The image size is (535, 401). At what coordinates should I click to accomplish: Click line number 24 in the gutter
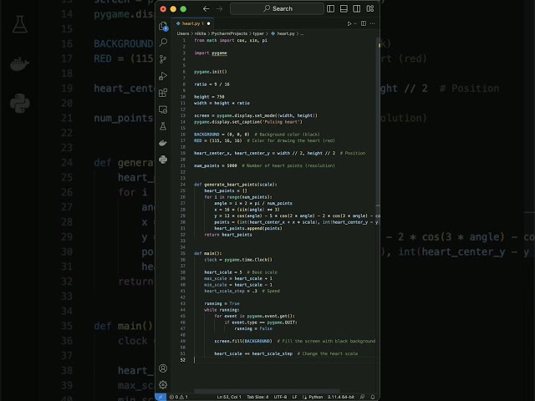[x=183, y=185]
